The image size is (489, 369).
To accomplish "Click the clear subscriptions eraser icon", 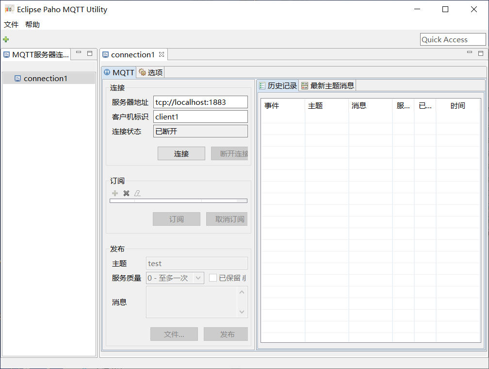I will (137, 193).
